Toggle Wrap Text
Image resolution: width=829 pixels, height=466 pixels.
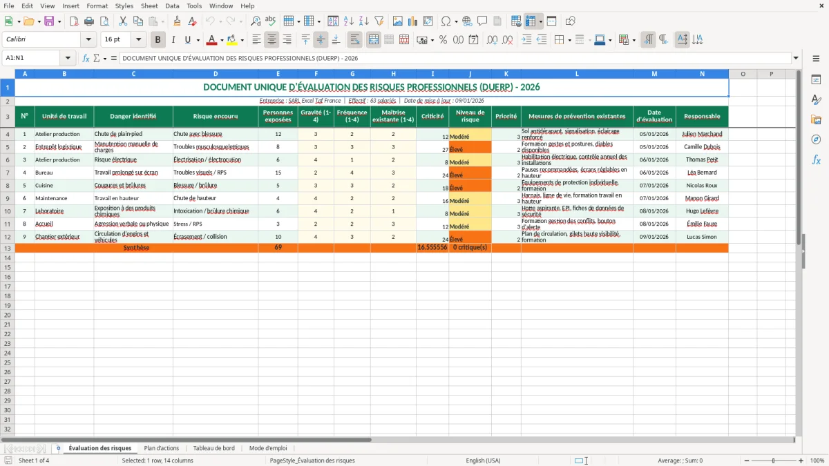click(x=354, y=40)
